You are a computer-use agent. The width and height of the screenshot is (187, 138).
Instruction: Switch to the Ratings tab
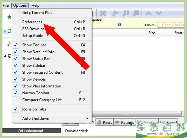pos(124,122)
